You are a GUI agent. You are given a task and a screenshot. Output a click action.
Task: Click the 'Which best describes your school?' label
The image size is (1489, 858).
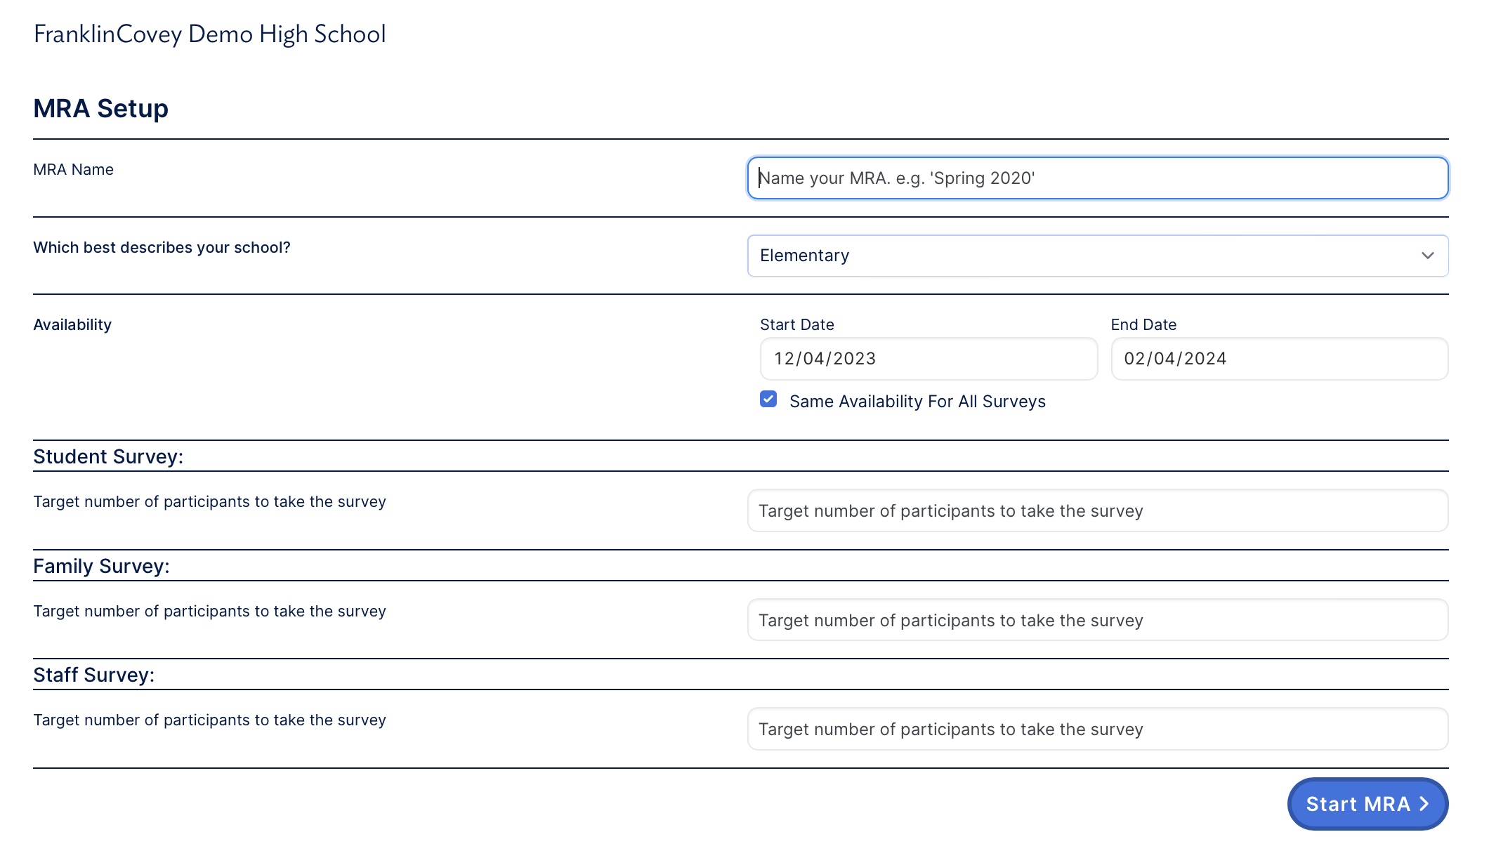162,248
